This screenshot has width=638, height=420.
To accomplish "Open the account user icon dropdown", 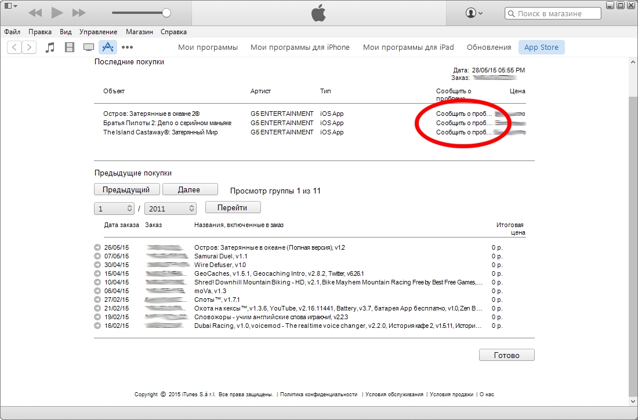I will (x=474, y=13).
